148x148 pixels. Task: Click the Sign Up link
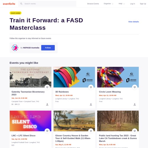pyautogui.click(x=143, y=4)
